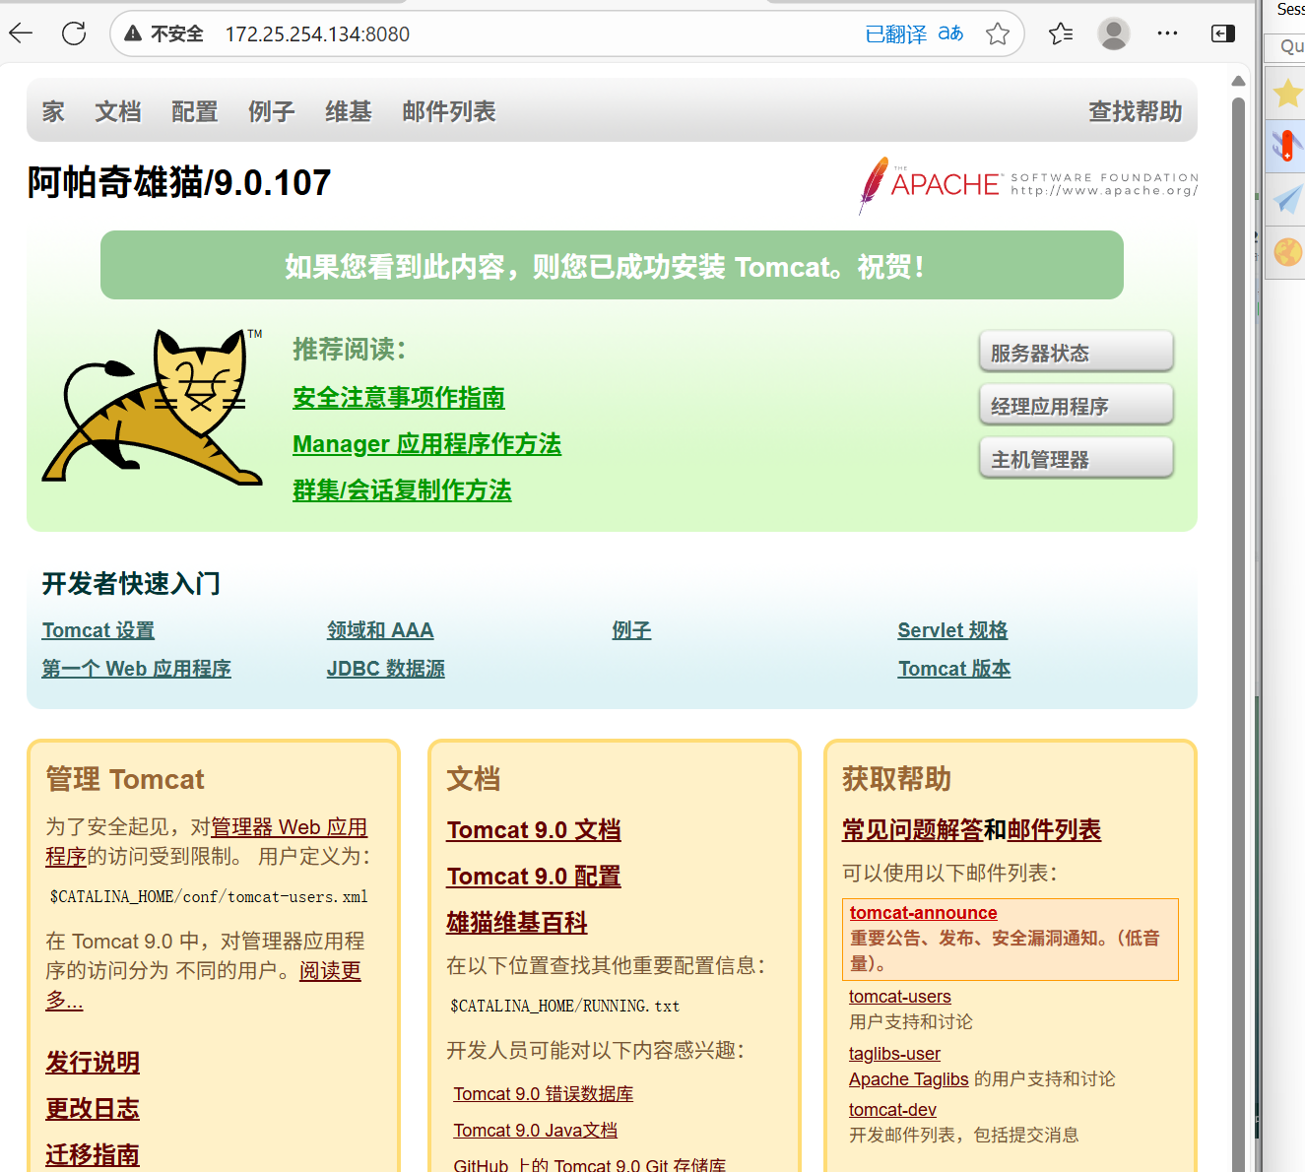The image size is (1305, 1172).
Task: Open the browser profile avatar
Action: pyautogui.click(x=1114, y=33)
